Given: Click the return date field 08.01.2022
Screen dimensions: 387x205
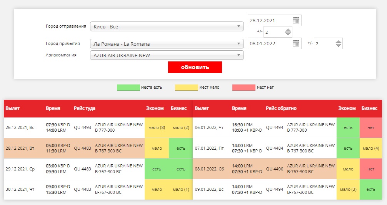Looking at the screenshot, I should [x=269, y=43].
